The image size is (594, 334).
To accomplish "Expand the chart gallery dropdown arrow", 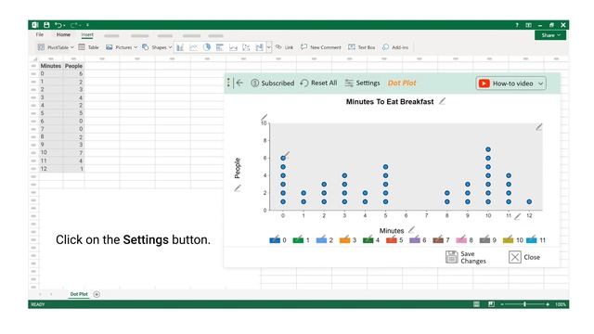I will click(x=269, y=47).
